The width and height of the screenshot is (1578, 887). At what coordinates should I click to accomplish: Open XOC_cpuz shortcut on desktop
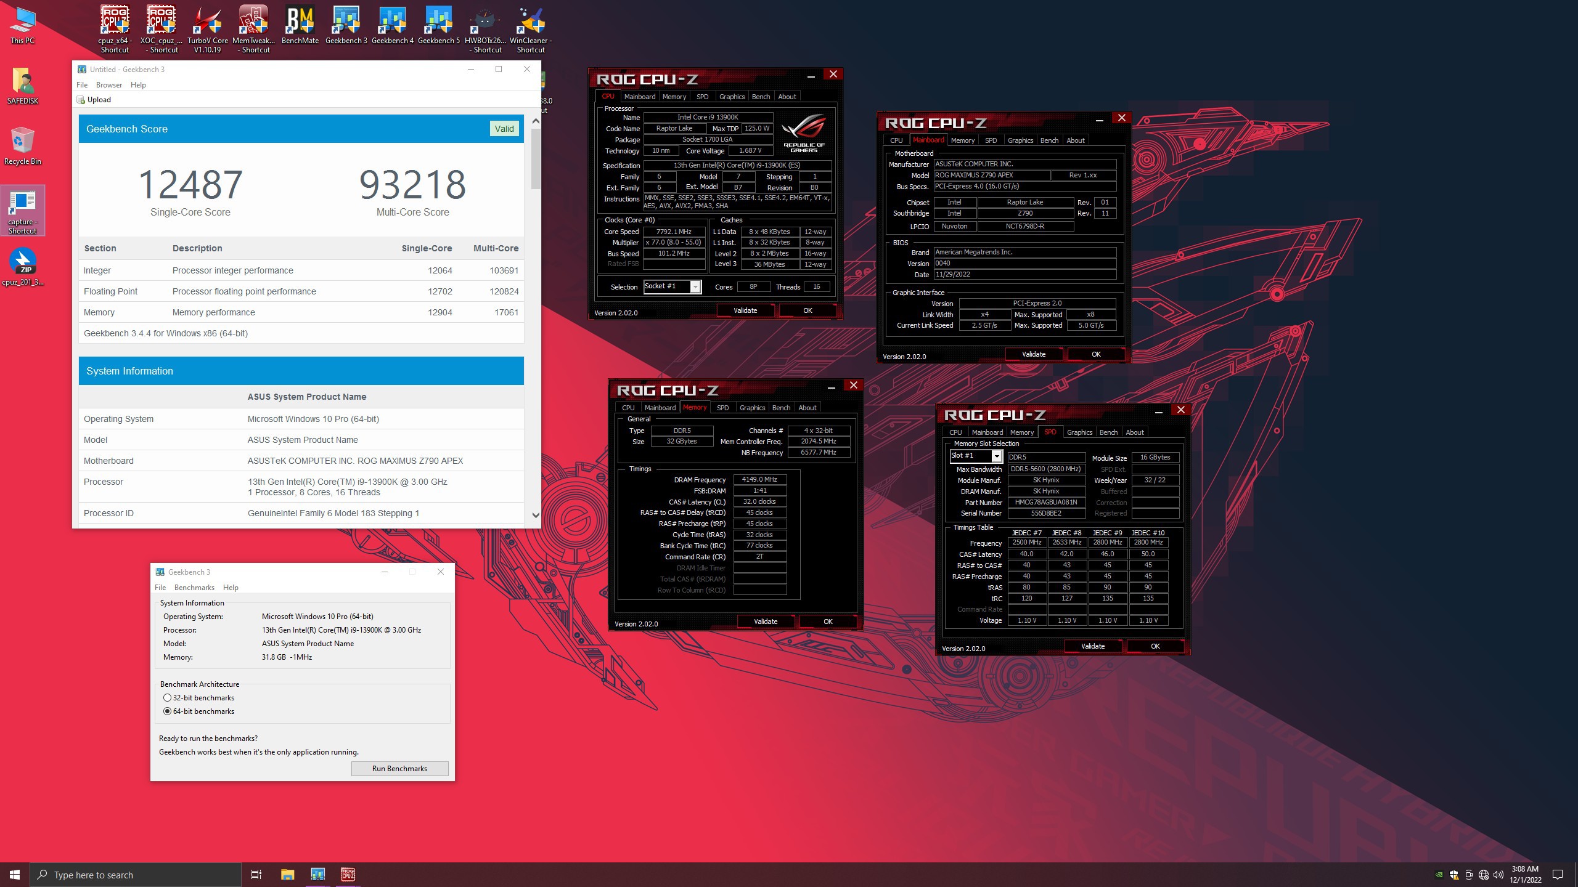[161, 29]
